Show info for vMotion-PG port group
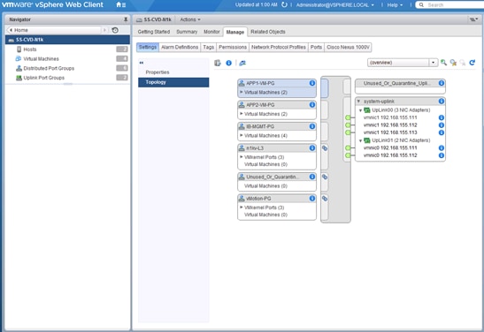Screen dimensions: 484x332 [312, 199]
